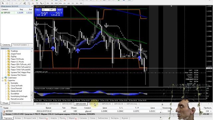Image resolution: width=213 pixels, height=120 pixels.
Task: Switch to GBPUSD,M30 chart tab
Action: pos(81,104)
